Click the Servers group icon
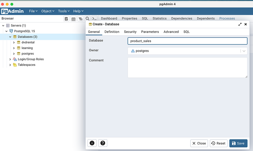The image size is (253, 151). tap(8, 26)
